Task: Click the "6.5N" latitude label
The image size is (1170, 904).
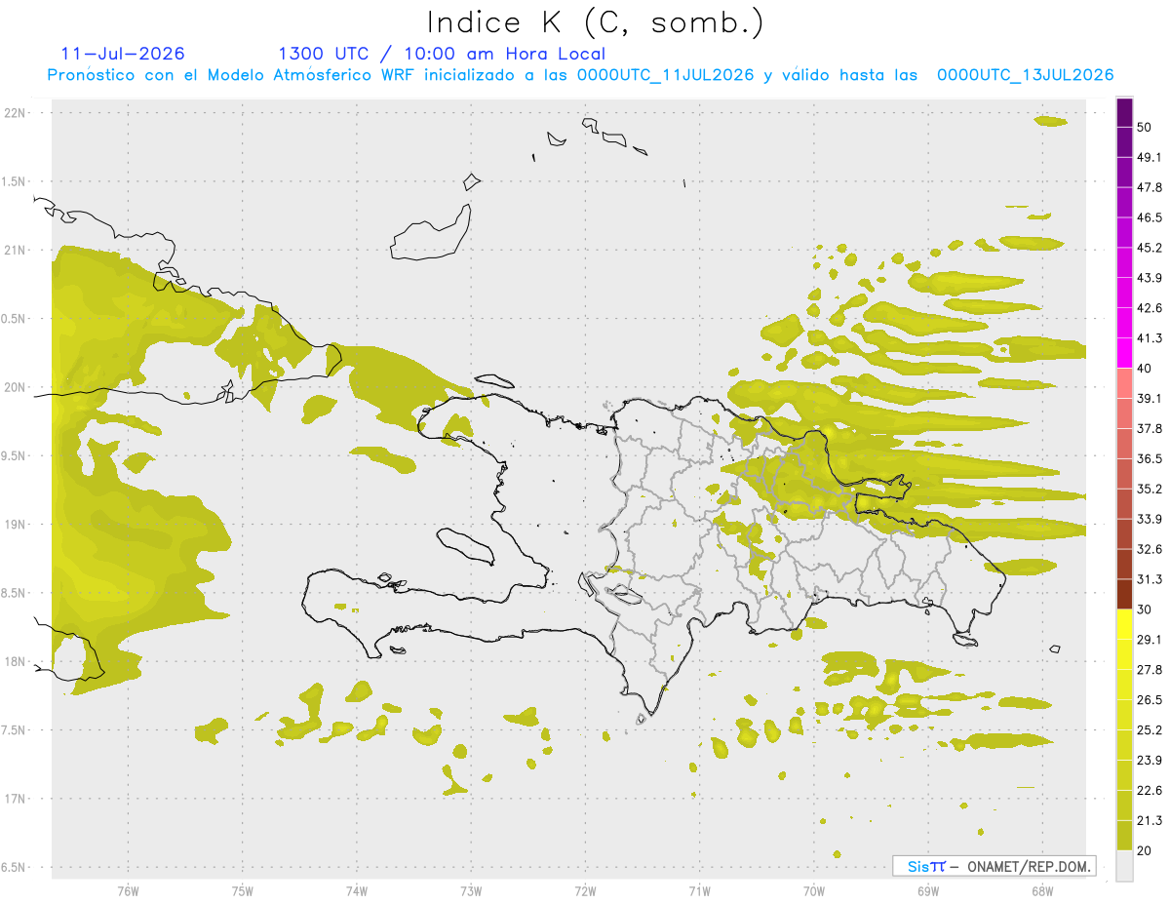Action: point(15,867)
